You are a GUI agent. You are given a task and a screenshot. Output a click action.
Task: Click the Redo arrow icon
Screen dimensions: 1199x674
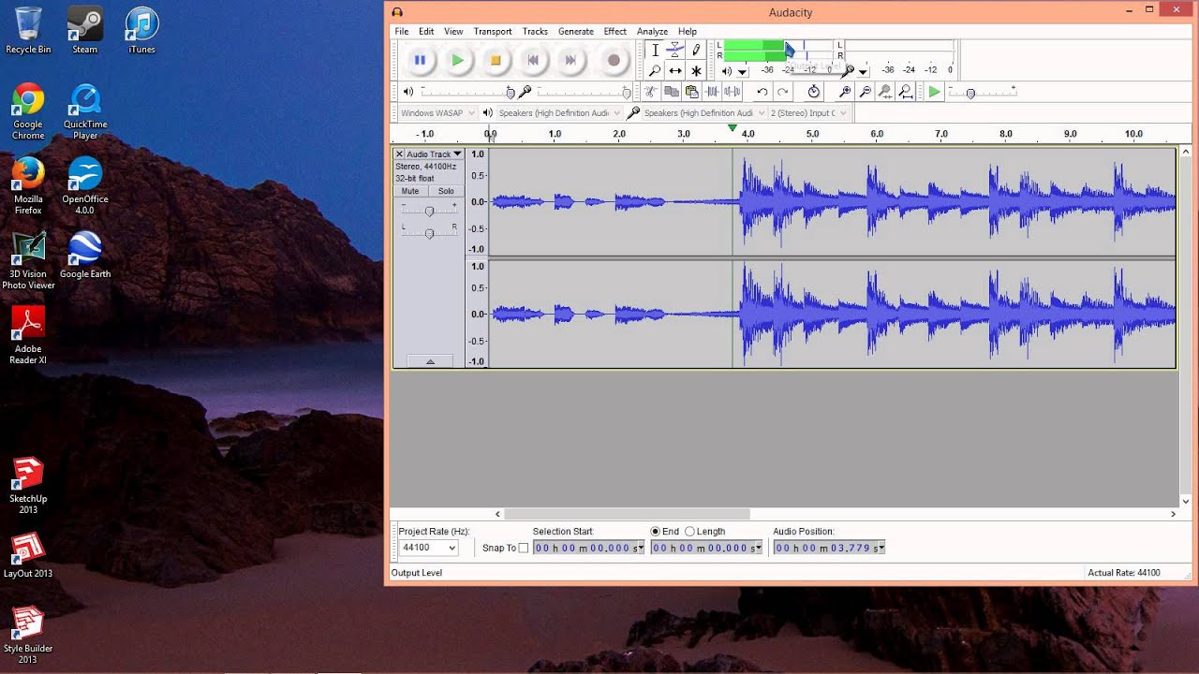[x=782, y=92]
